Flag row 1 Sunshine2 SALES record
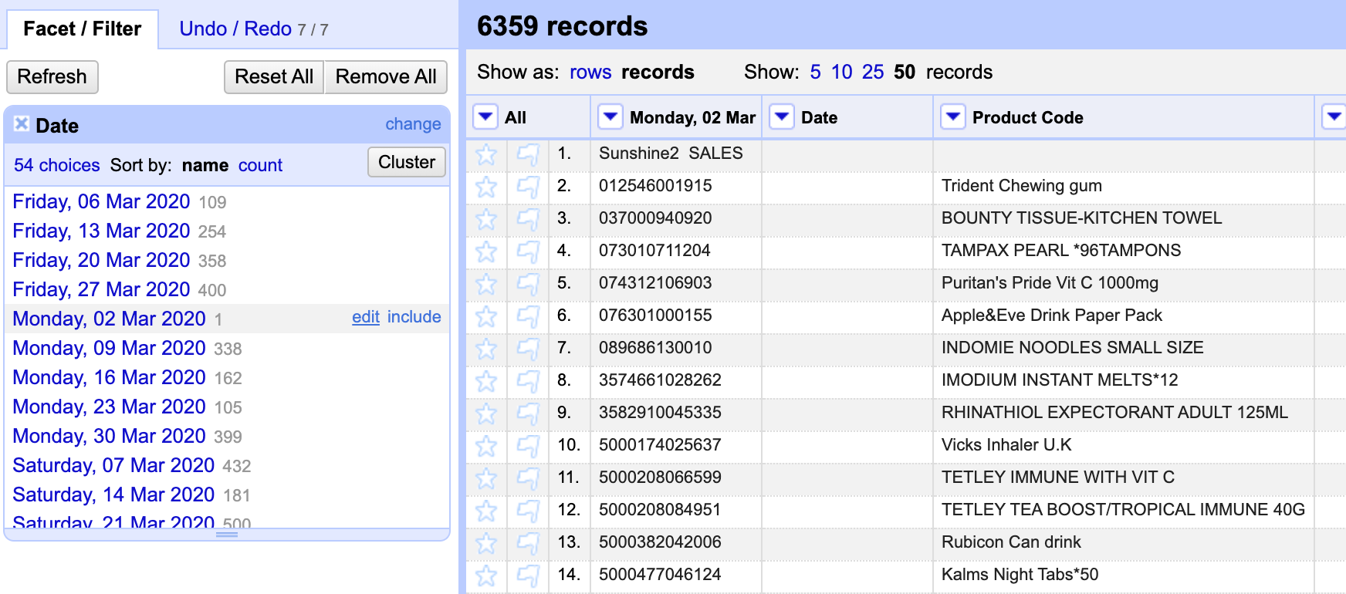The image size is (1346, 594). [x=528, y=154]
